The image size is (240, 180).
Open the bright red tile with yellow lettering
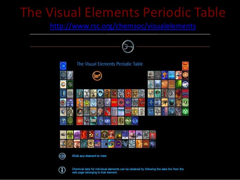point(114,103)
